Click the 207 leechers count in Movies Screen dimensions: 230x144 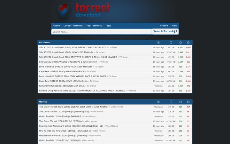tap(188, 107)
